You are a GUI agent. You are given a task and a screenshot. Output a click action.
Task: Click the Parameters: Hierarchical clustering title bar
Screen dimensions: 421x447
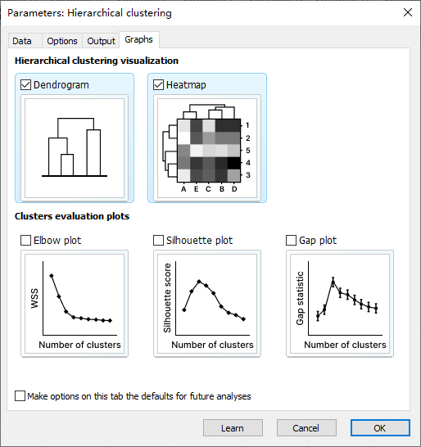pos(200,13)
